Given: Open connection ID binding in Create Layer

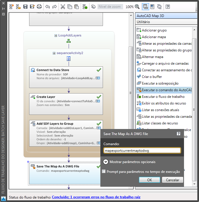Looking at the screenshot, I should [98, 101].
